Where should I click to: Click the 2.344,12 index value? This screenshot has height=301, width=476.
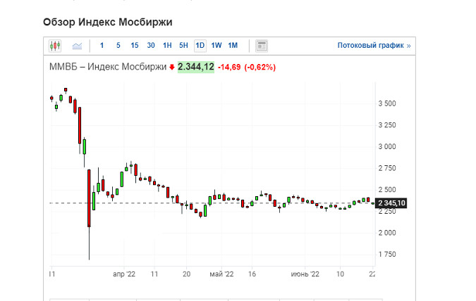click(x=196, y=67)
